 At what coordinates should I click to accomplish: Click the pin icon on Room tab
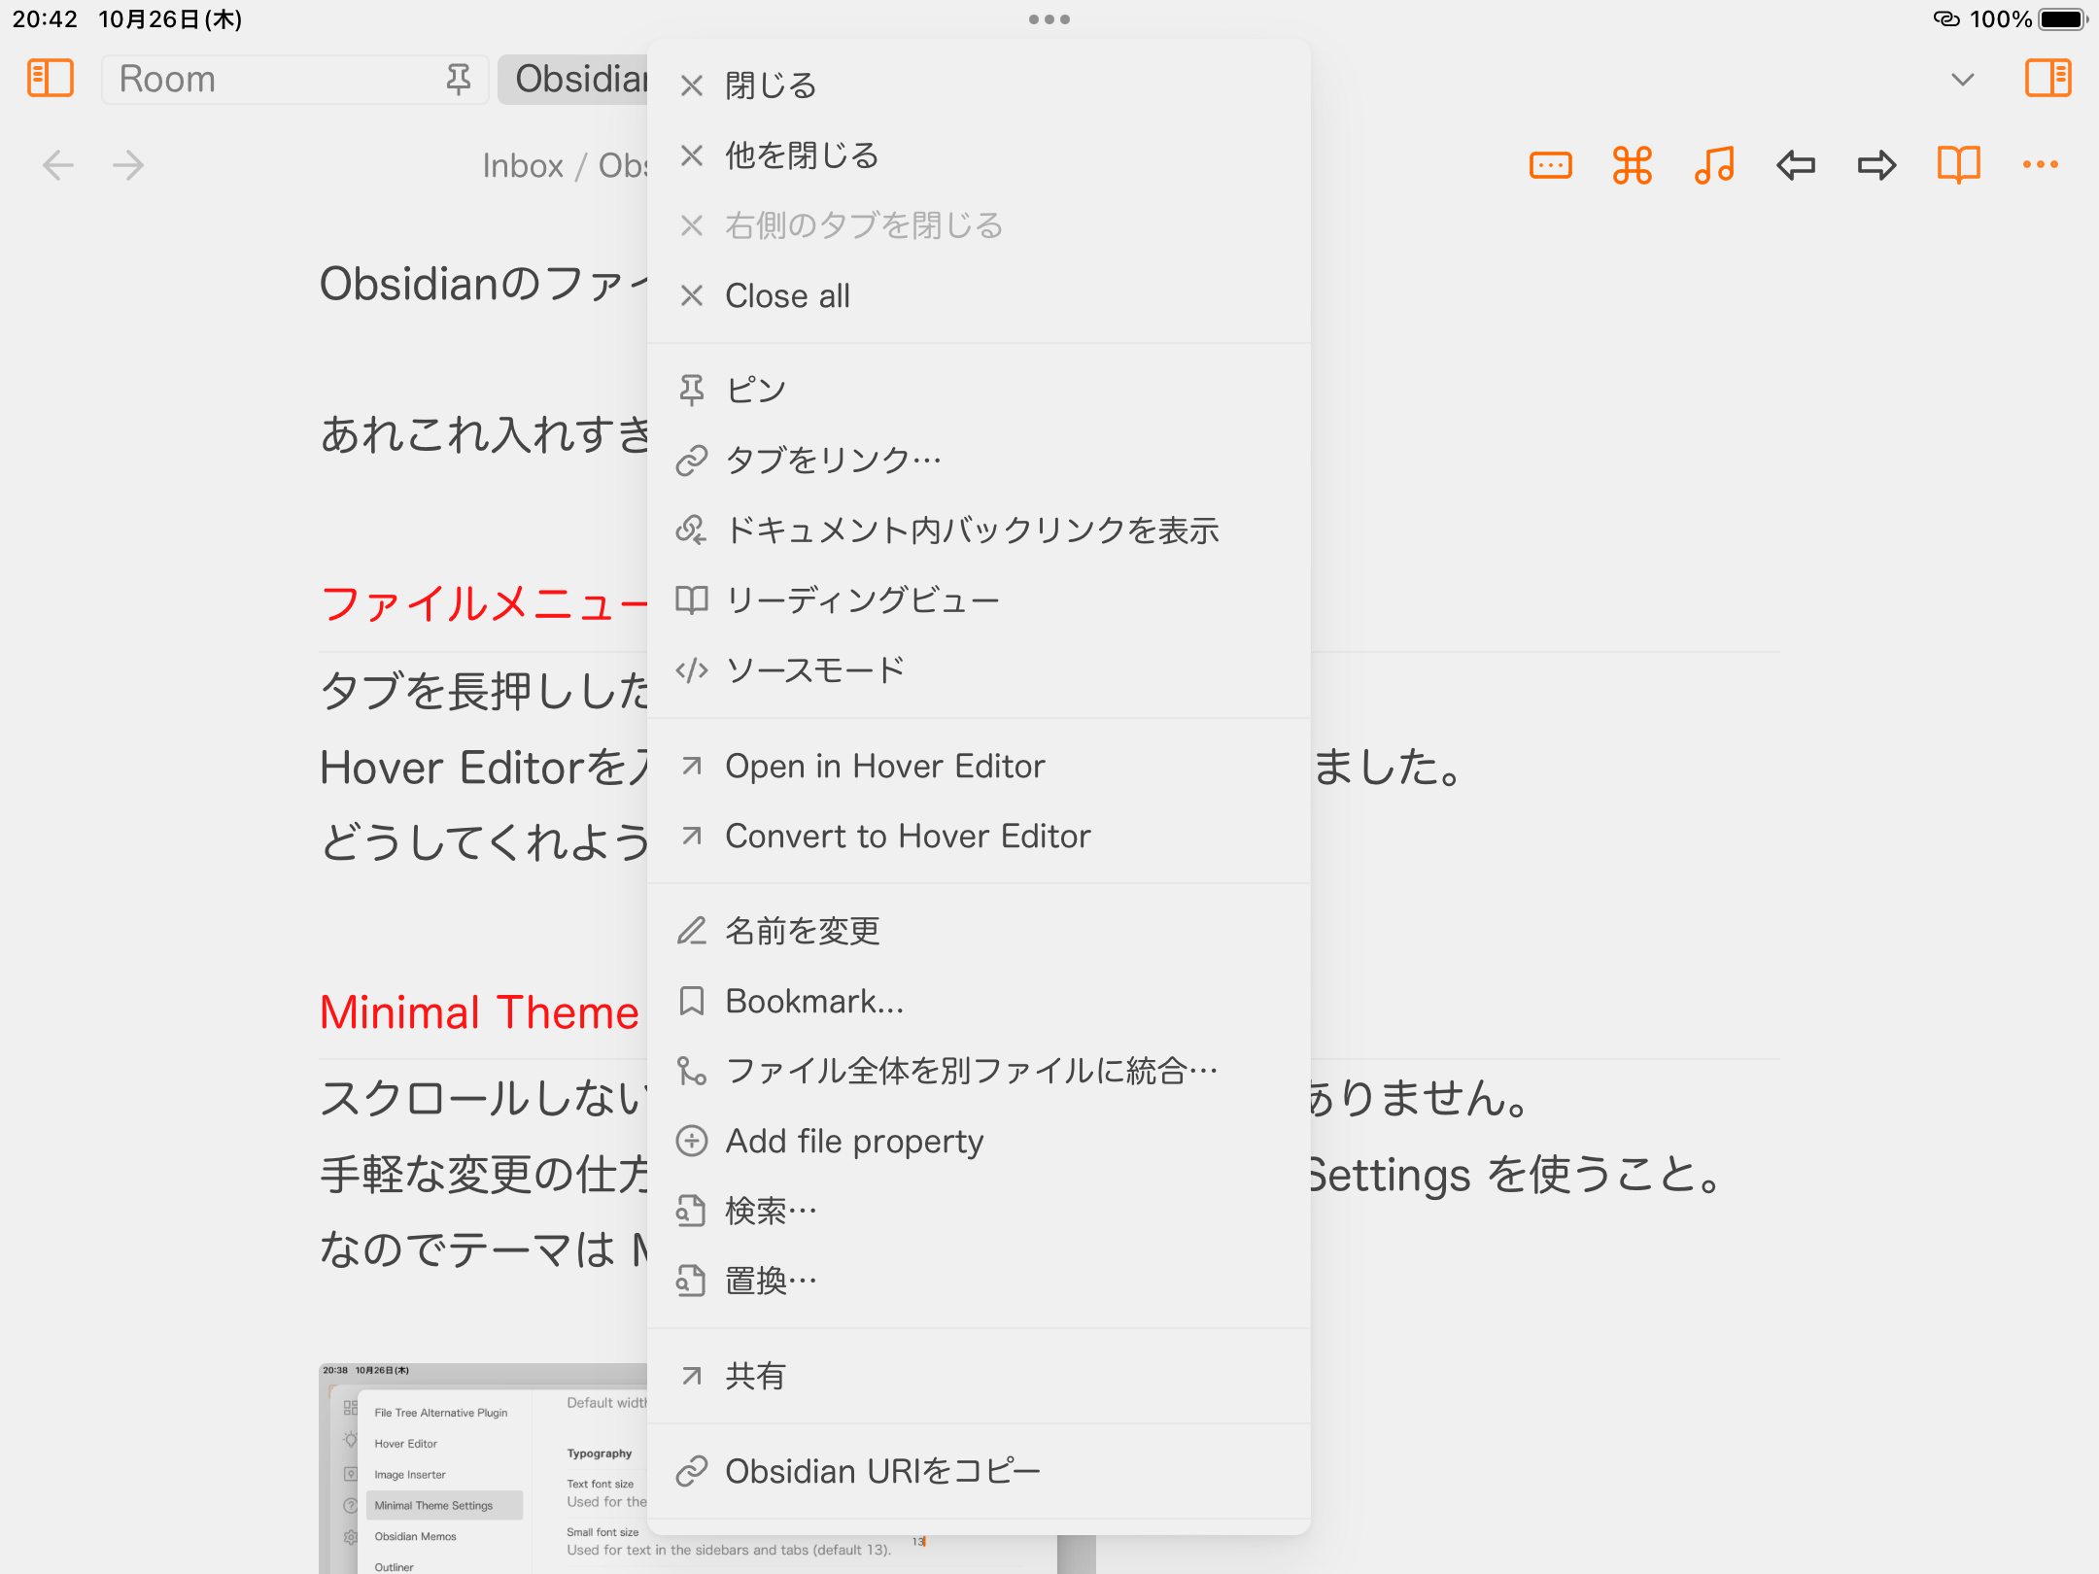pyautogui.click(x=459, y=78)
